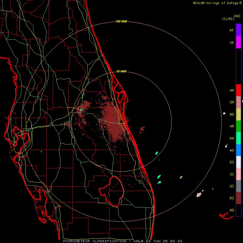
Task: Click the 'BI' legend label
Action: pyautogui.click(x=232, y=198)
